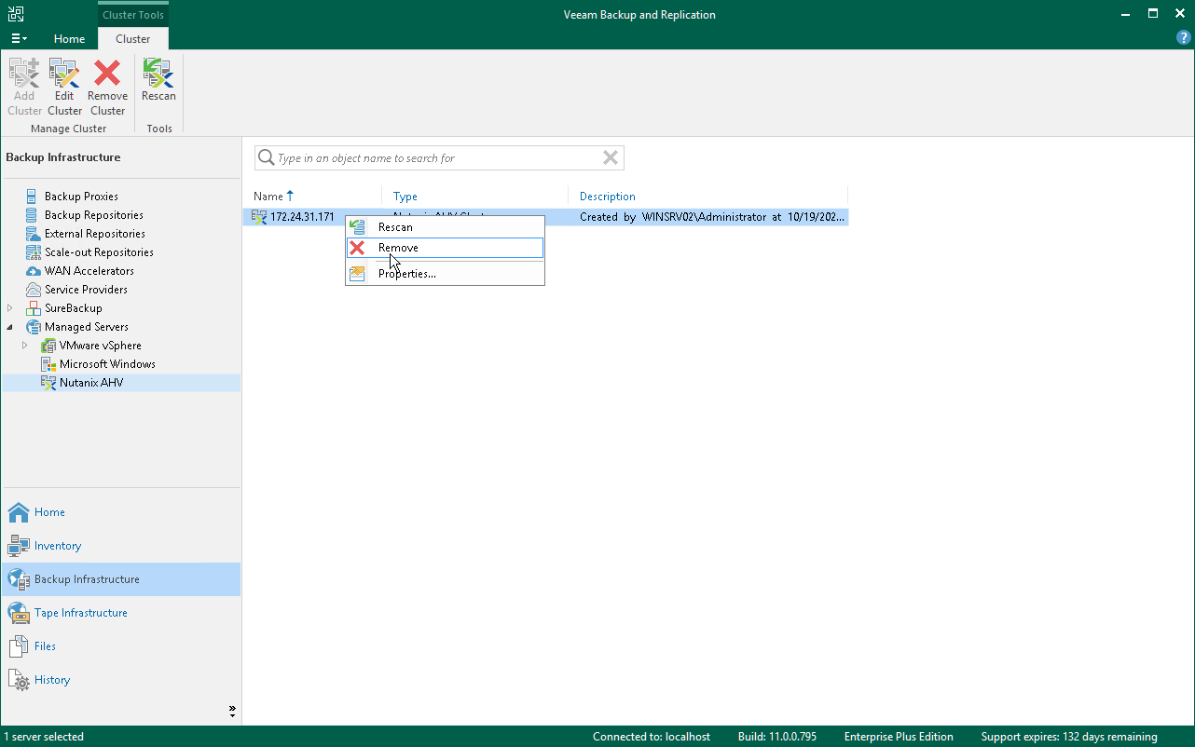
Task: Choose Properties in the context menu
Action: 445,274
